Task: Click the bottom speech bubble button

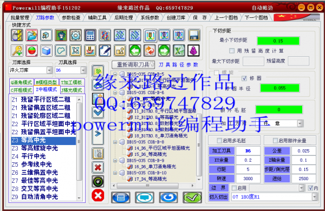Action: (145, 197)
